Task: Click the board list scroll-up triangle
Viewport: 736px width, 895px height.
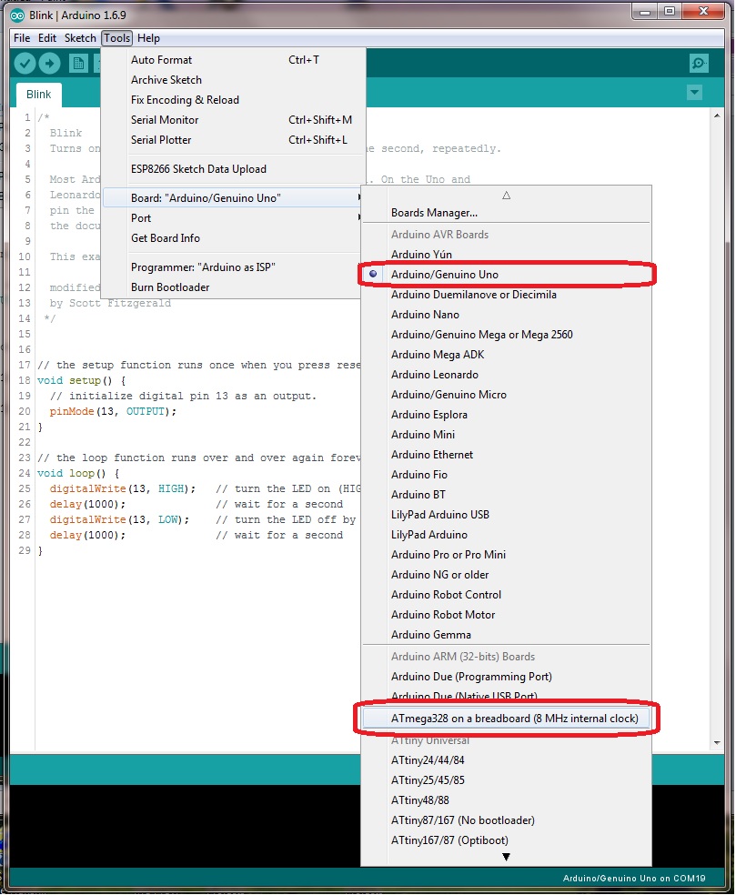Action: click(x=507, y=196)
